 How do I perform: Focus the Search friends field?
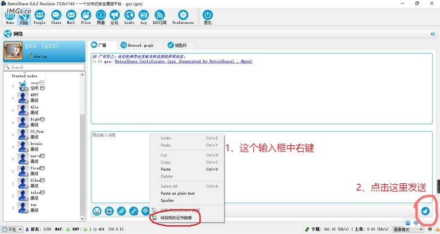[x=44, y=67]
